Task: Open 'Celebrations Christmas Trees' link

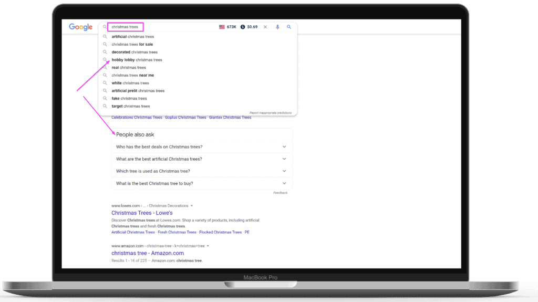Action: pyautogui.click(x=137, y=117)
